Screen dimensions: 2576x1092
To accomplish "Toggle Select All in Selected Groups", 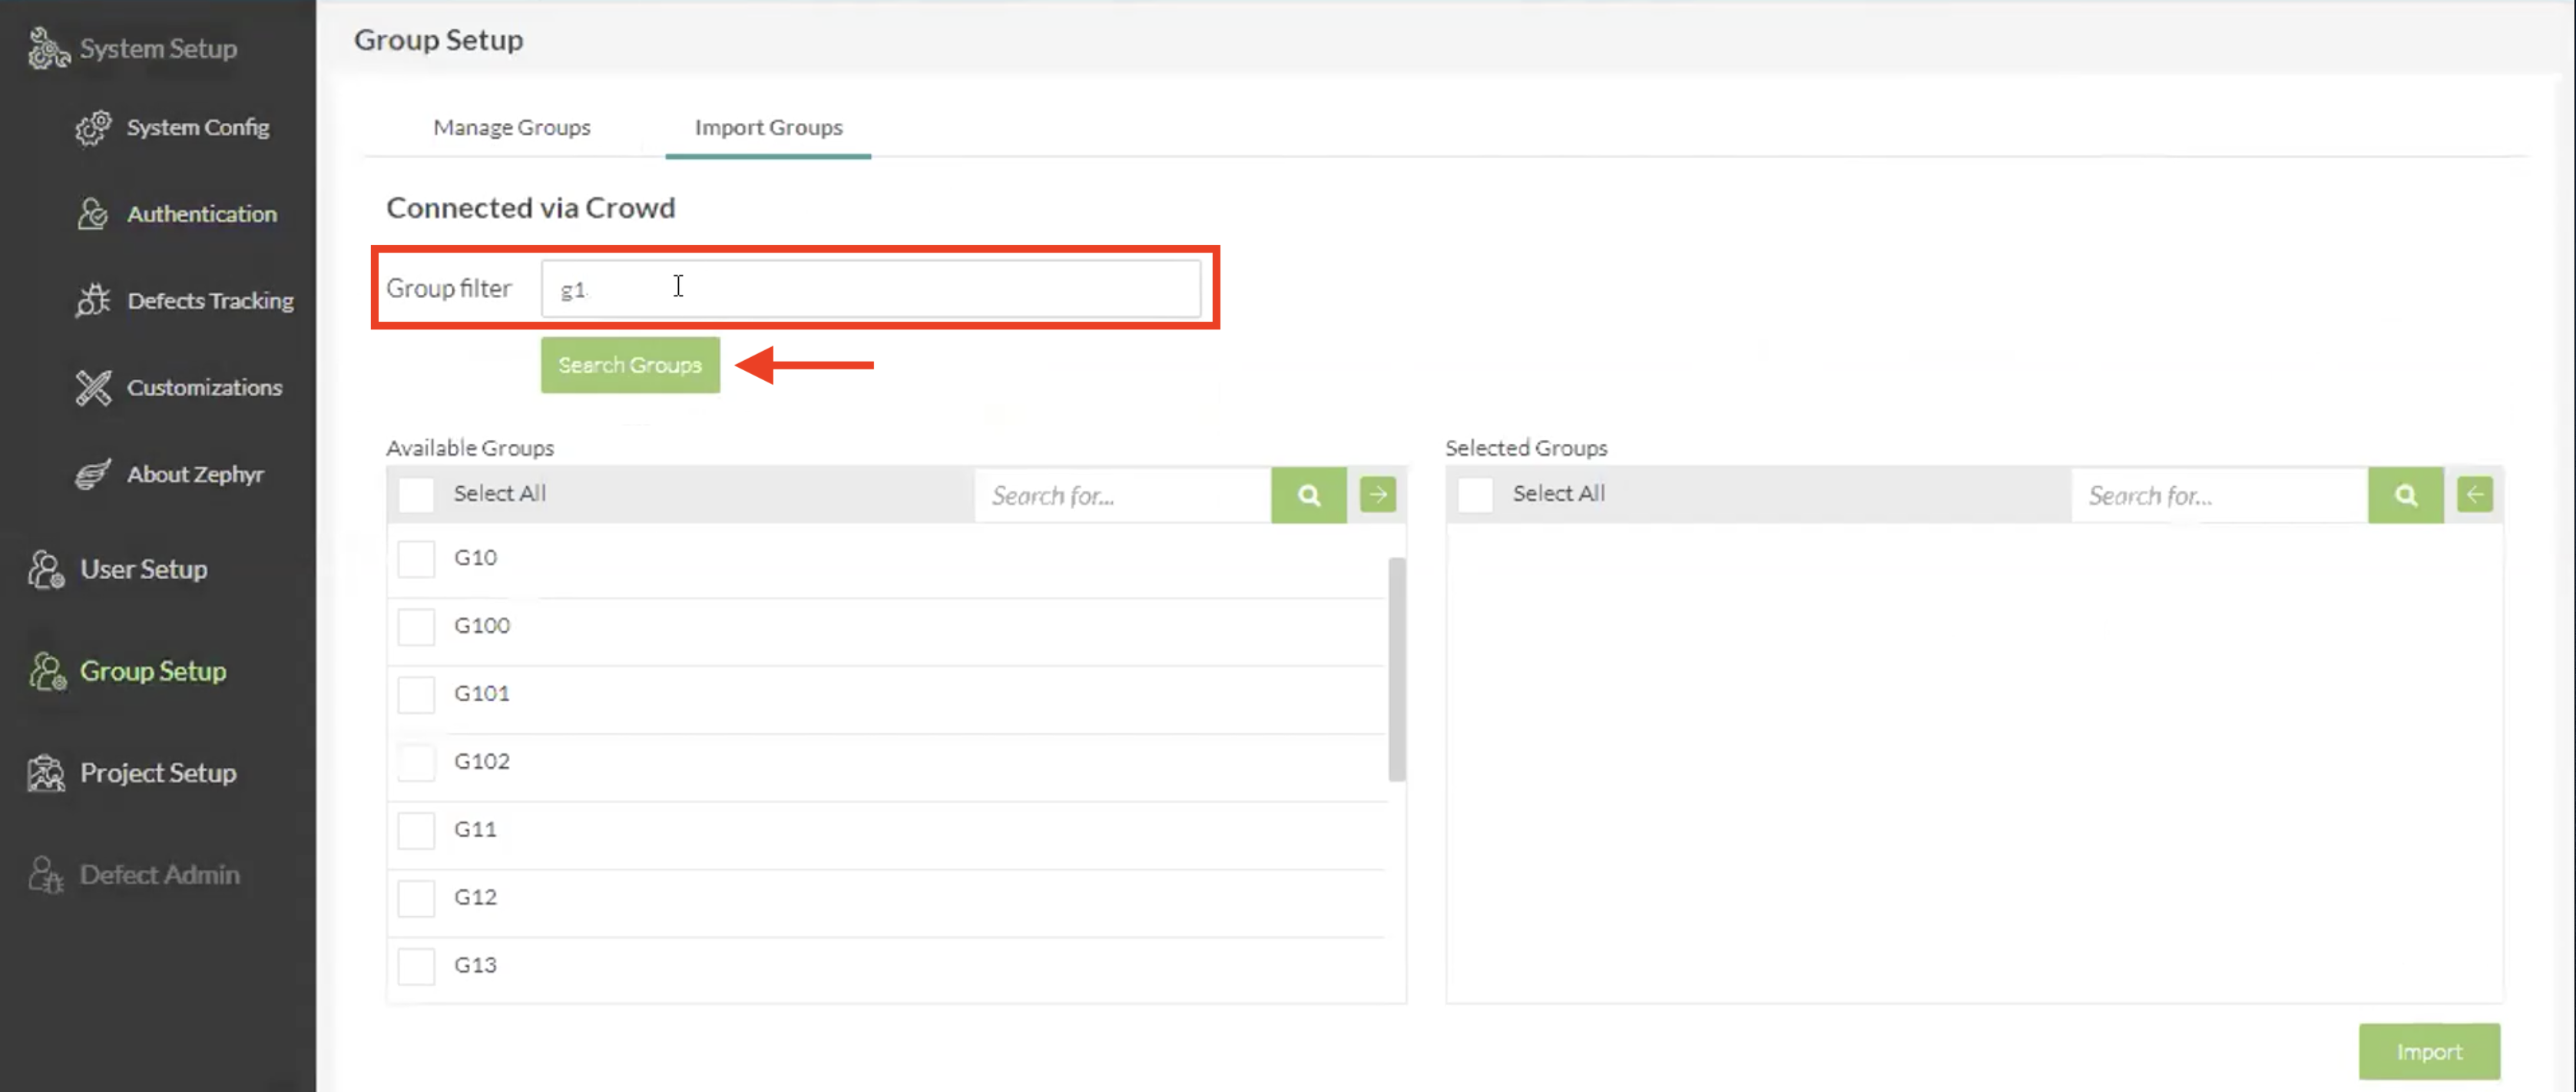I will 1475,494.
